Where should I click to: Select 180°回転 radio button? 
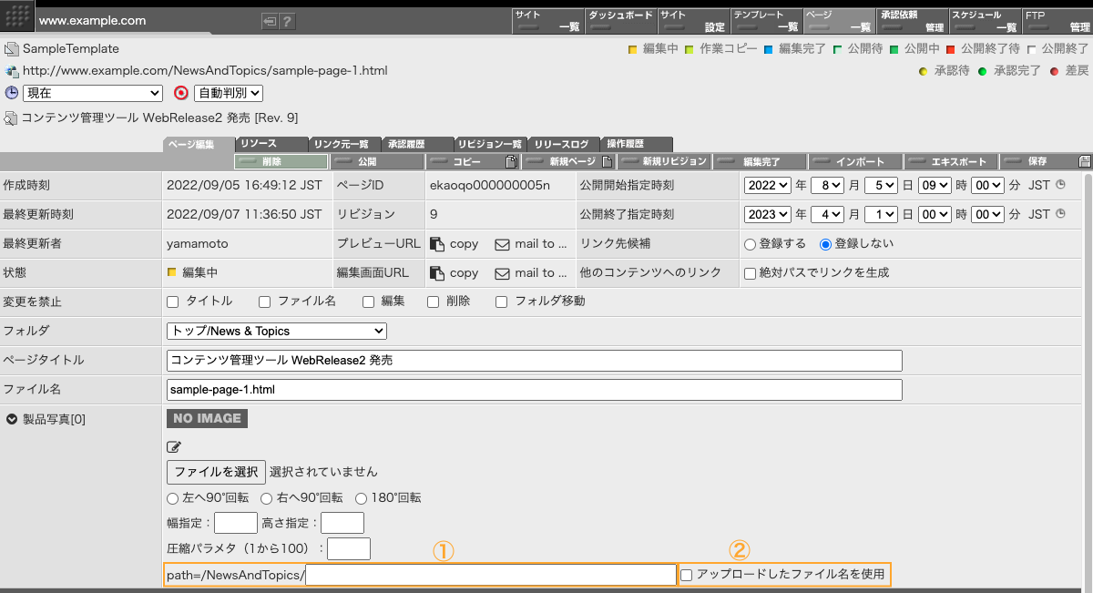click(361, 498)
